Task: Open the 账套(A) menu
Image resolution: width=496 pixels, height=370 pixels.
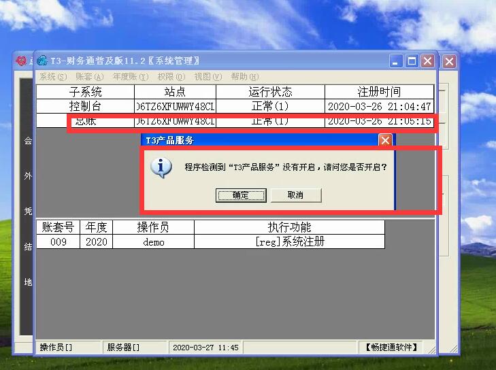Action: coord(90,77)
